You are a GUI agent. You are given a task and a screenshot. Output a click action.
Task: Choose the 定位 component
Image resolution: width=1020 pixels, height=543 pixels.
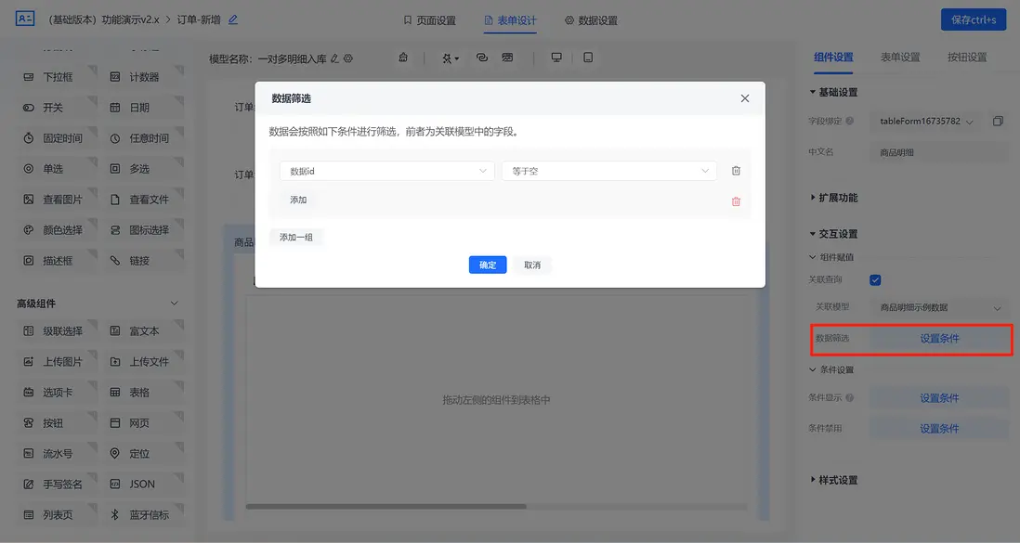(139, 452)
